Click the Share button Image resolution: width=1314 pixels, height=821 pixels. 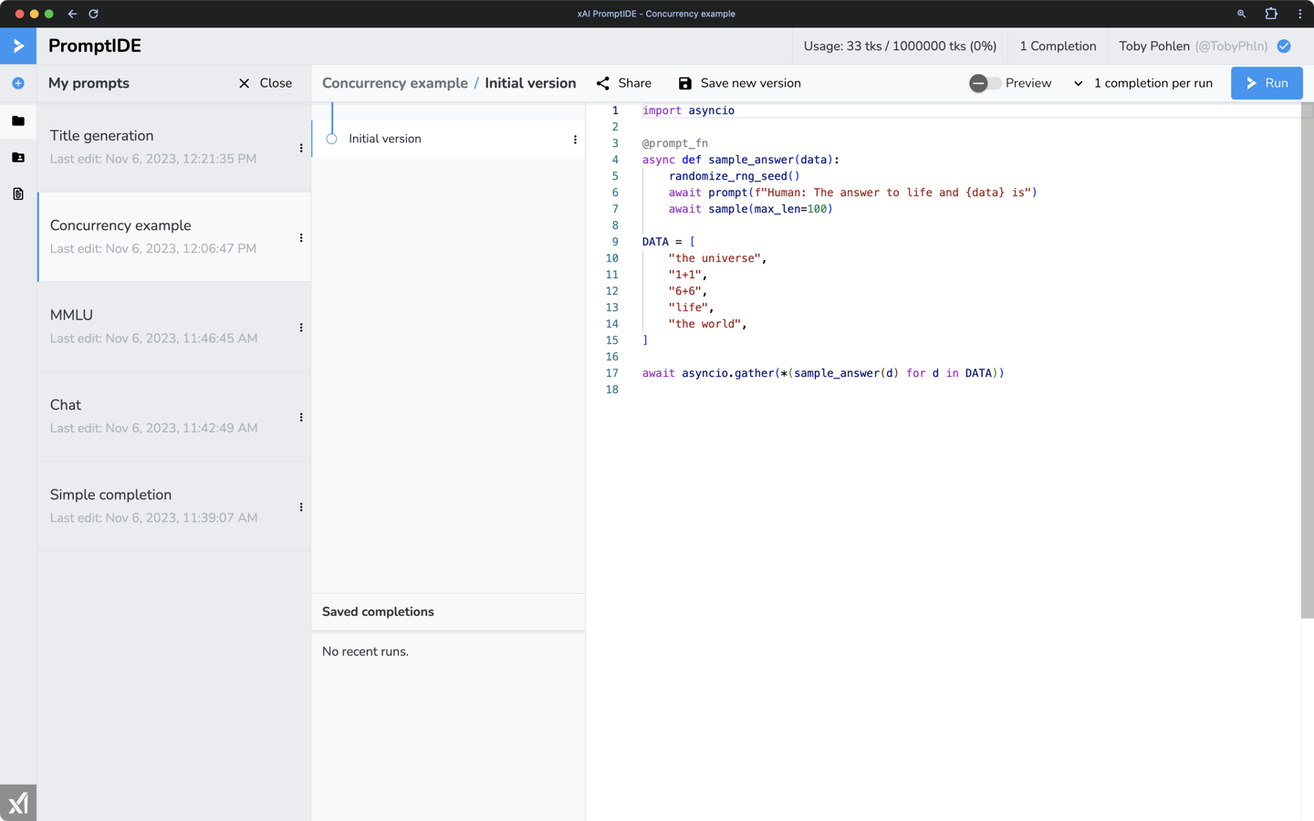coord(624,83)
